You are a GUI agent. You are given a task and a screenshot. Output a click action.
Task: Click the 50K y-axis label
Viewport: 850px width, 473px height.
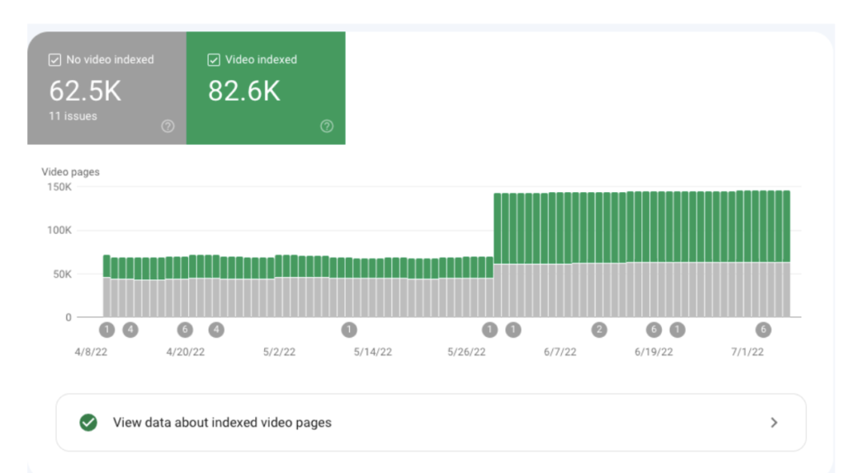coord(63,274)
